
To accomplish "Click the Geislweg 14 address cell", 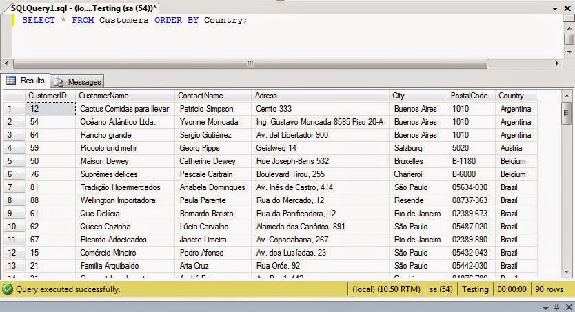I will 320,148.
